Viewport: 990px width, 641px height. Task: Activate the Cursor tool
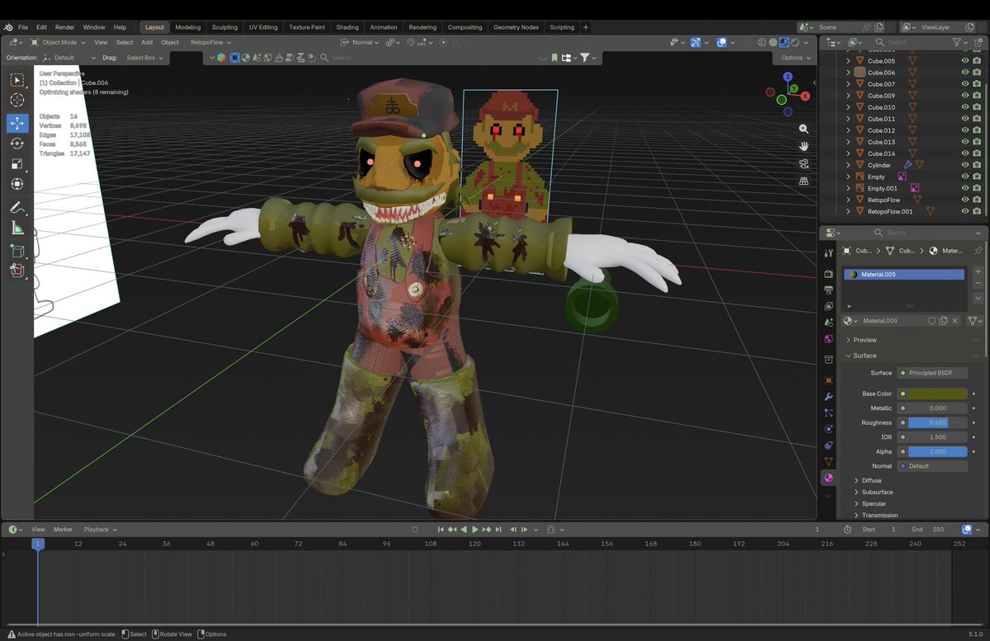[x=17, y=101]
